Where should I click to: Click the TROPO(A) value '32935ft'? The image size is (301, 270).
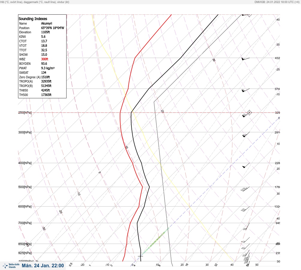(46, 81)
